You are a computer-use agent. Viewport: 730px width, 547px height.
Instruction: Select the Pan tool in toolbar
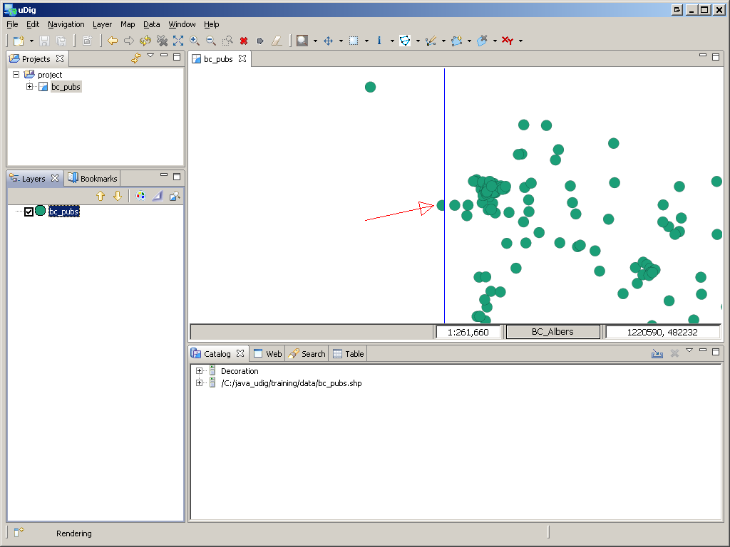[x=329, y=41]
